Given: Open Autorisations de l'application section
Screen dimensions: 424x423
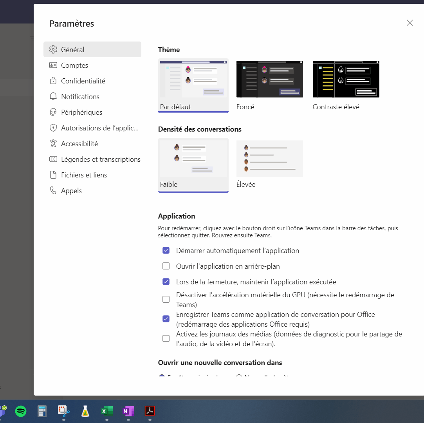Looking at the screenshot, I should pyautogui.click(x=92, y=128).
